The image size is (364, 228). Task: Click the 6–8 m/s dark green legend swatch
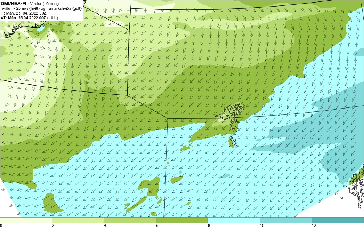(x=182, y=220)
